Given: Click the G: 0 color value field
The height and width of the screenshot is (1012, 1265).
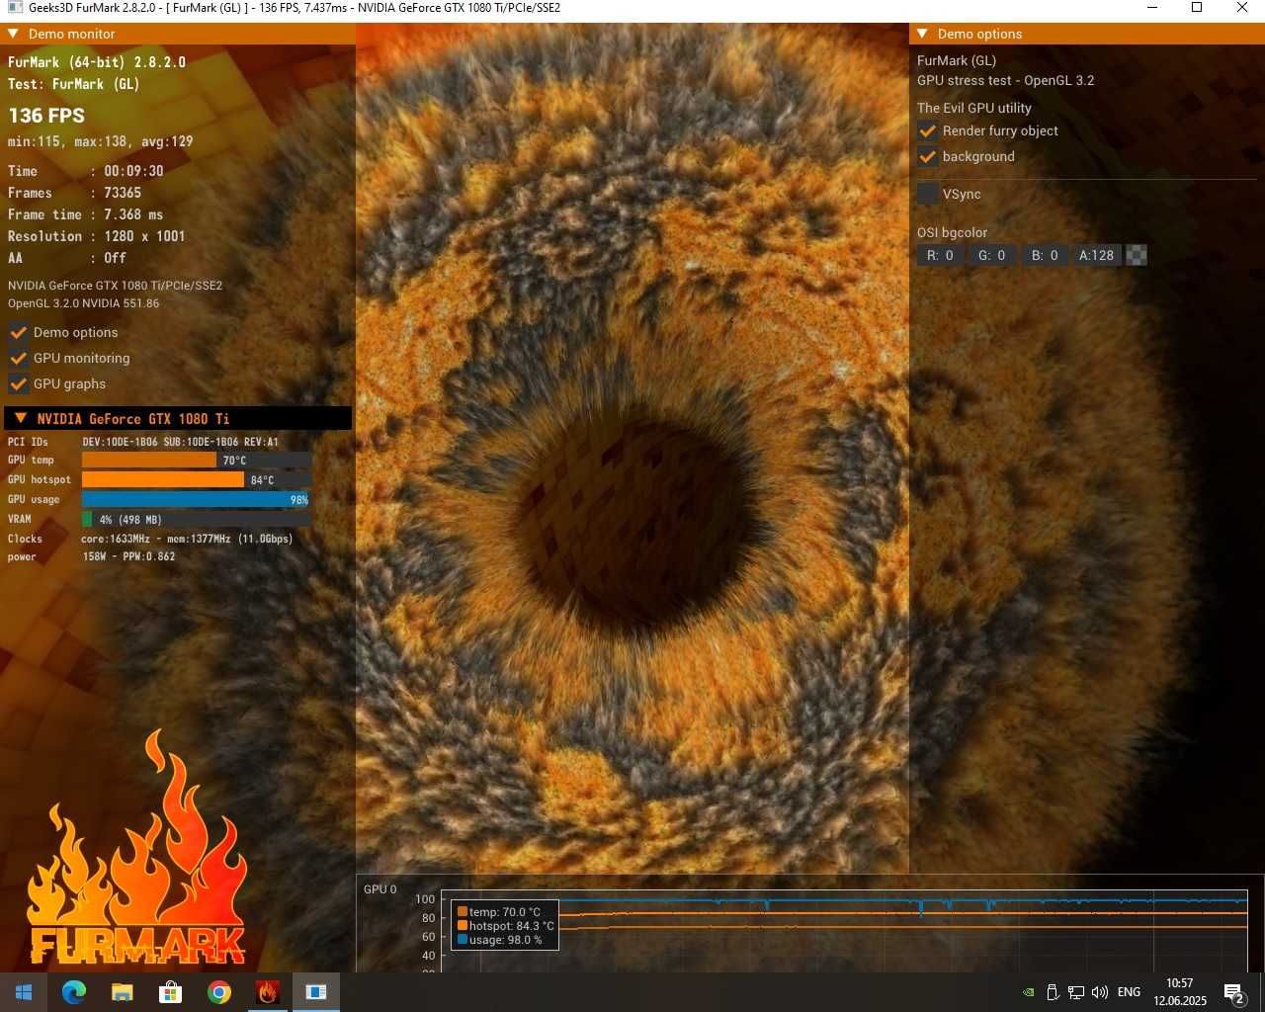Looking at the screenshot, I should tap(992, 255).
